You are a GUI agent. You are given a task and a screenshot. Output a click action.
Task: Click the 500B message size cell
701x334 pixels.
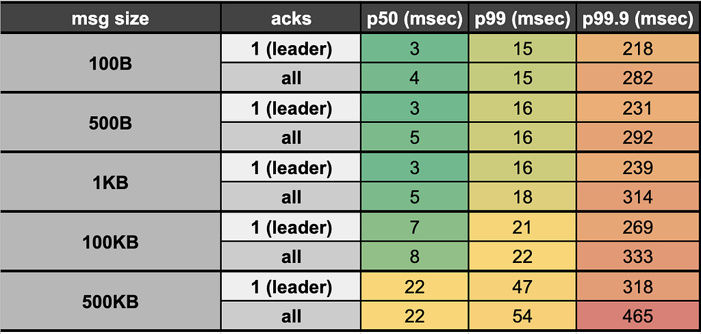[110, 123]
